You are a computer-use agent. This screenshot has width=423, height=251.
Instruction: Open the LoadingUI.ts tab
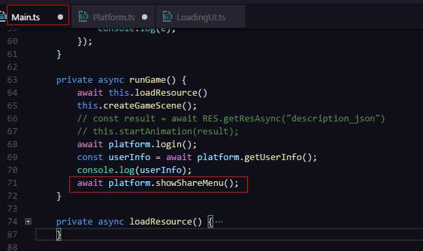[201, 16]
